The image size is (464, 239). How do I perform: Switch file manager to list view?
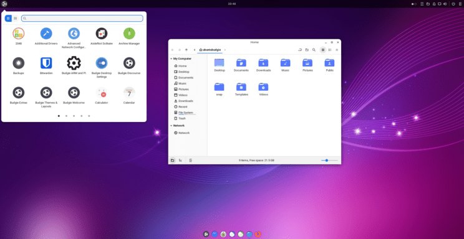coord(330,50)
